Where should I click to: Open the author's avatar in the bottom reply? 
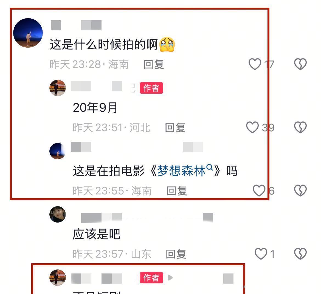click(58, 278)
